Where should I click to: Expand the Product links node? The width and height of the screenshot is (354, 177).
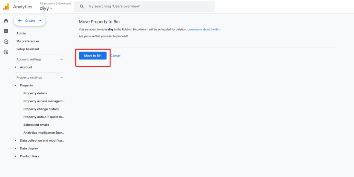coord(16,156)
